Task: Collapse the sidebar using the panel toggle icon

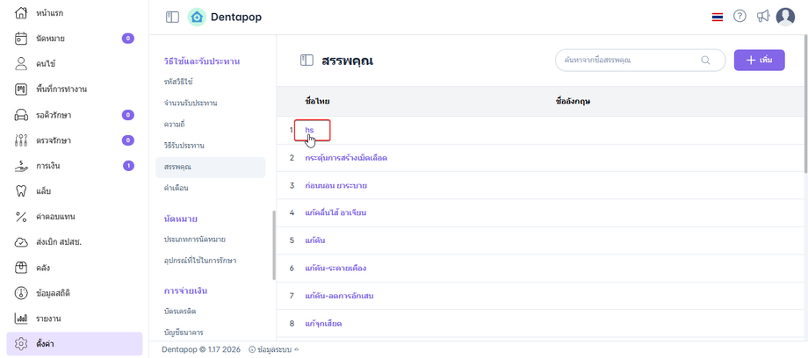Action: (x=172, y=17)
